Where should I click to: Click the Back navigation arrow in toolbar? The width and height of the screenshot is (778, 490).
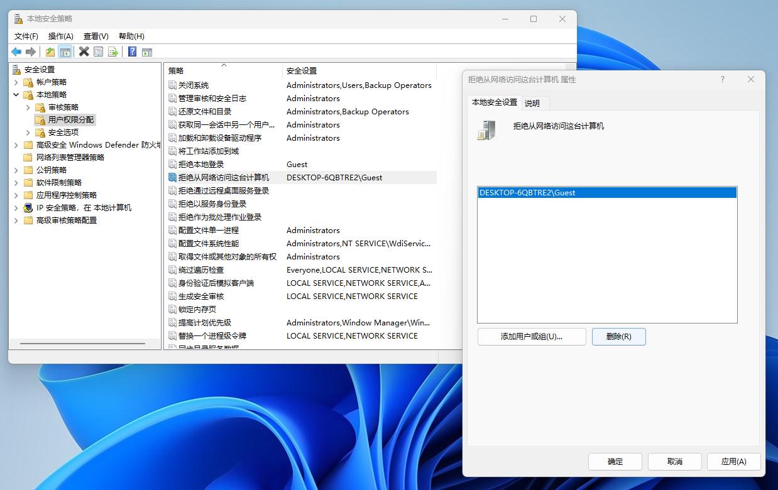(16, 52)
